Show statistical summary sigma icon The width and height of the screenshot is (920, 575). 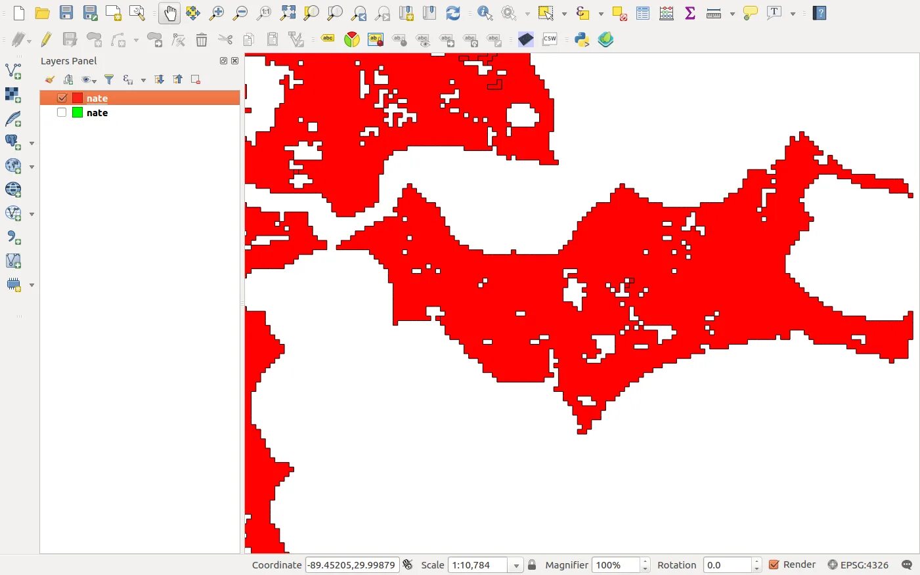click(690, 13)
